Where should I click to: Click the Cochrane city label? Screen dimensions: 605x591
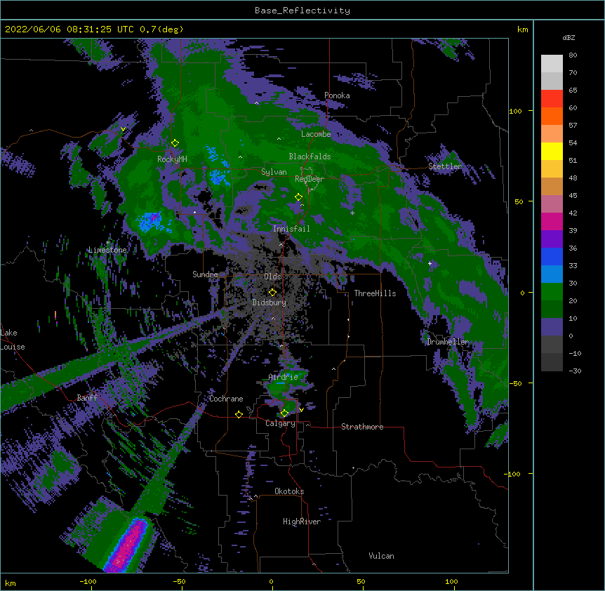click(226, 399)
